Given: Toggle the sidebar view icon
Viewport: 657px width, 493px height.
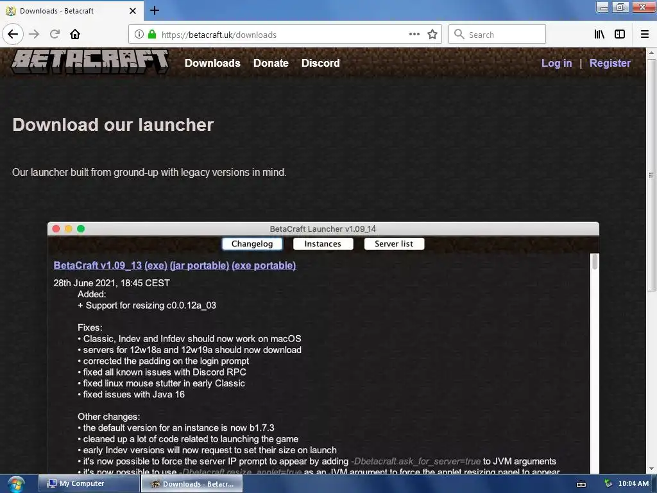Looking at the screenshot, I should (620, 35).
